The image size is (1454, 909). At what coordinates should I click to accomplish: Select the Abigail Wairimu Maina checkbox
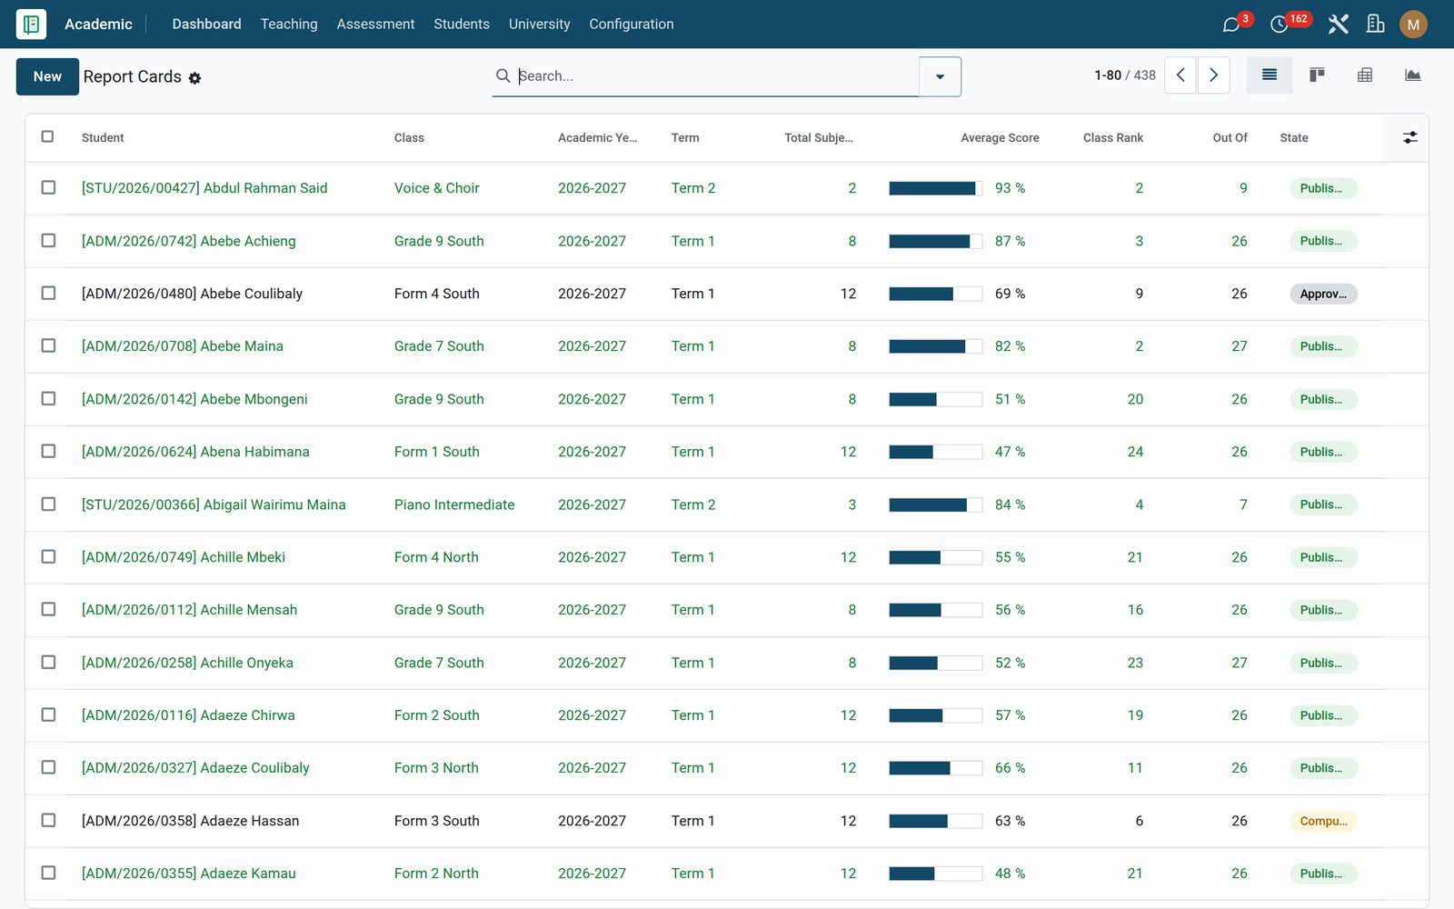coord(48,504)
